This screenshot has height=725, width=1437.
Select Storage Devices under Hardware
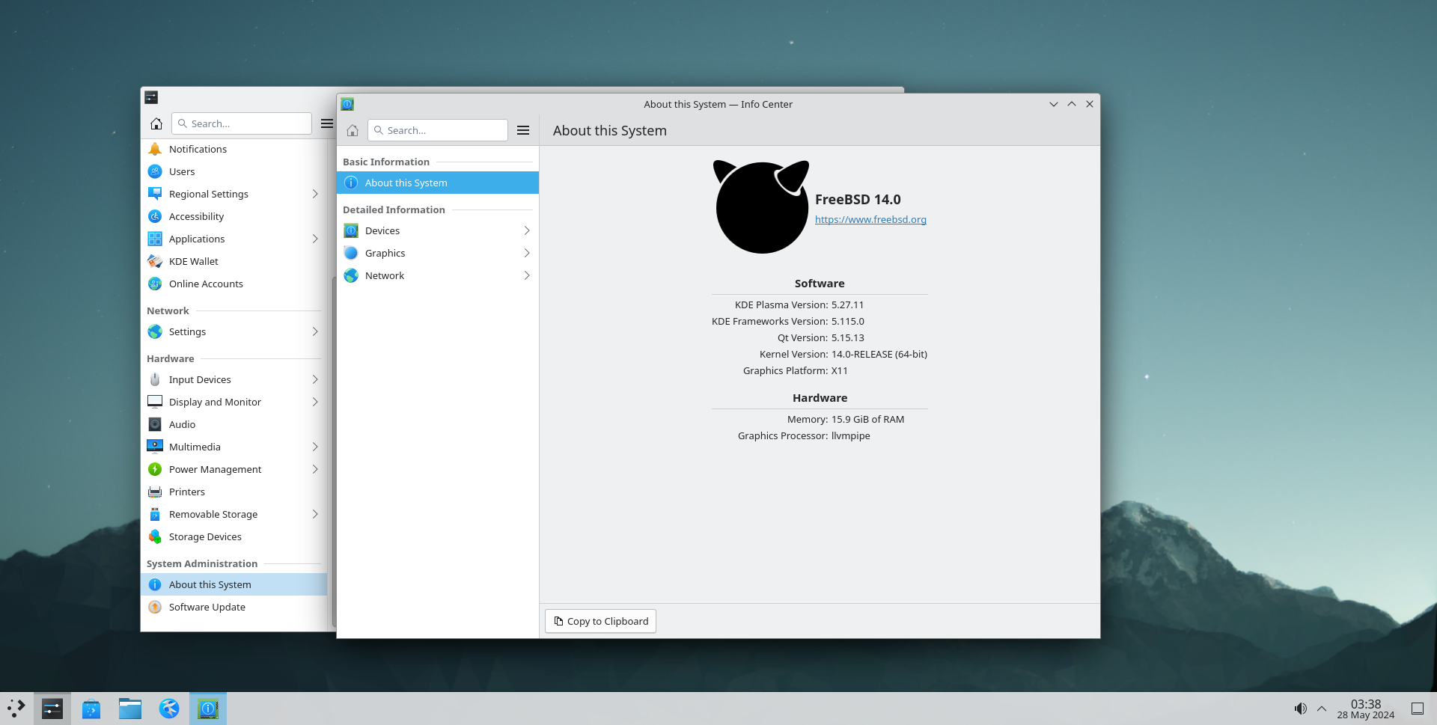coord(205,536)
